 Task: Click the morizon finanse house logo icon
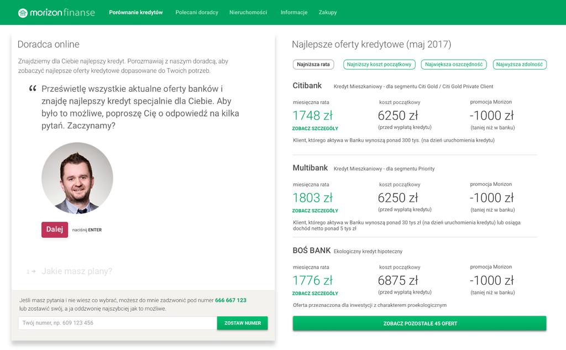[x=23, y=13]
